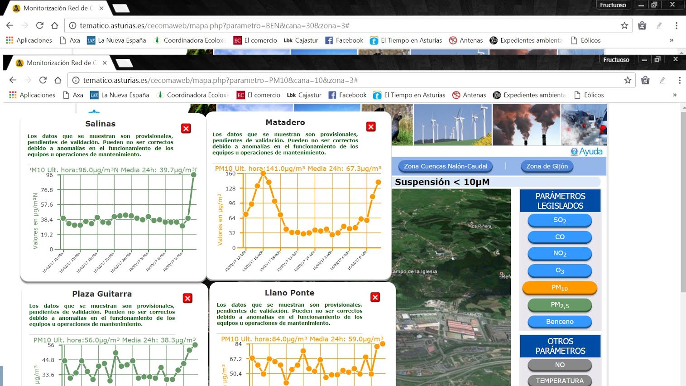
Task: Close the Matadero chart popup
Action: [x=371, y=127]
